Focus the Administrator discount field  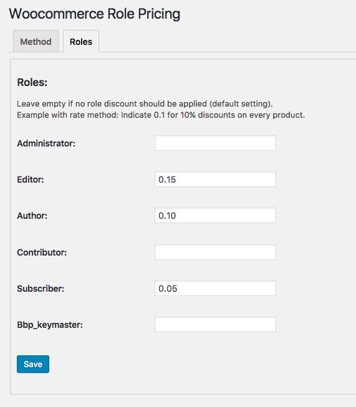[215, 143]
